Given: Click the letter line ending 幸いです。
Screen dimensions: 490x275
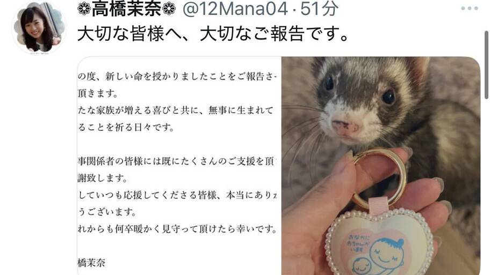Looking at the screenshot, I should [177, 229].
